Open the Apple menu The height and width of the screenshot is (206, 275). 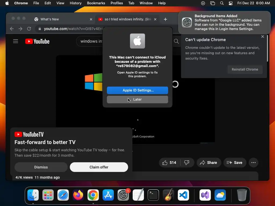[x=7, y=3]
